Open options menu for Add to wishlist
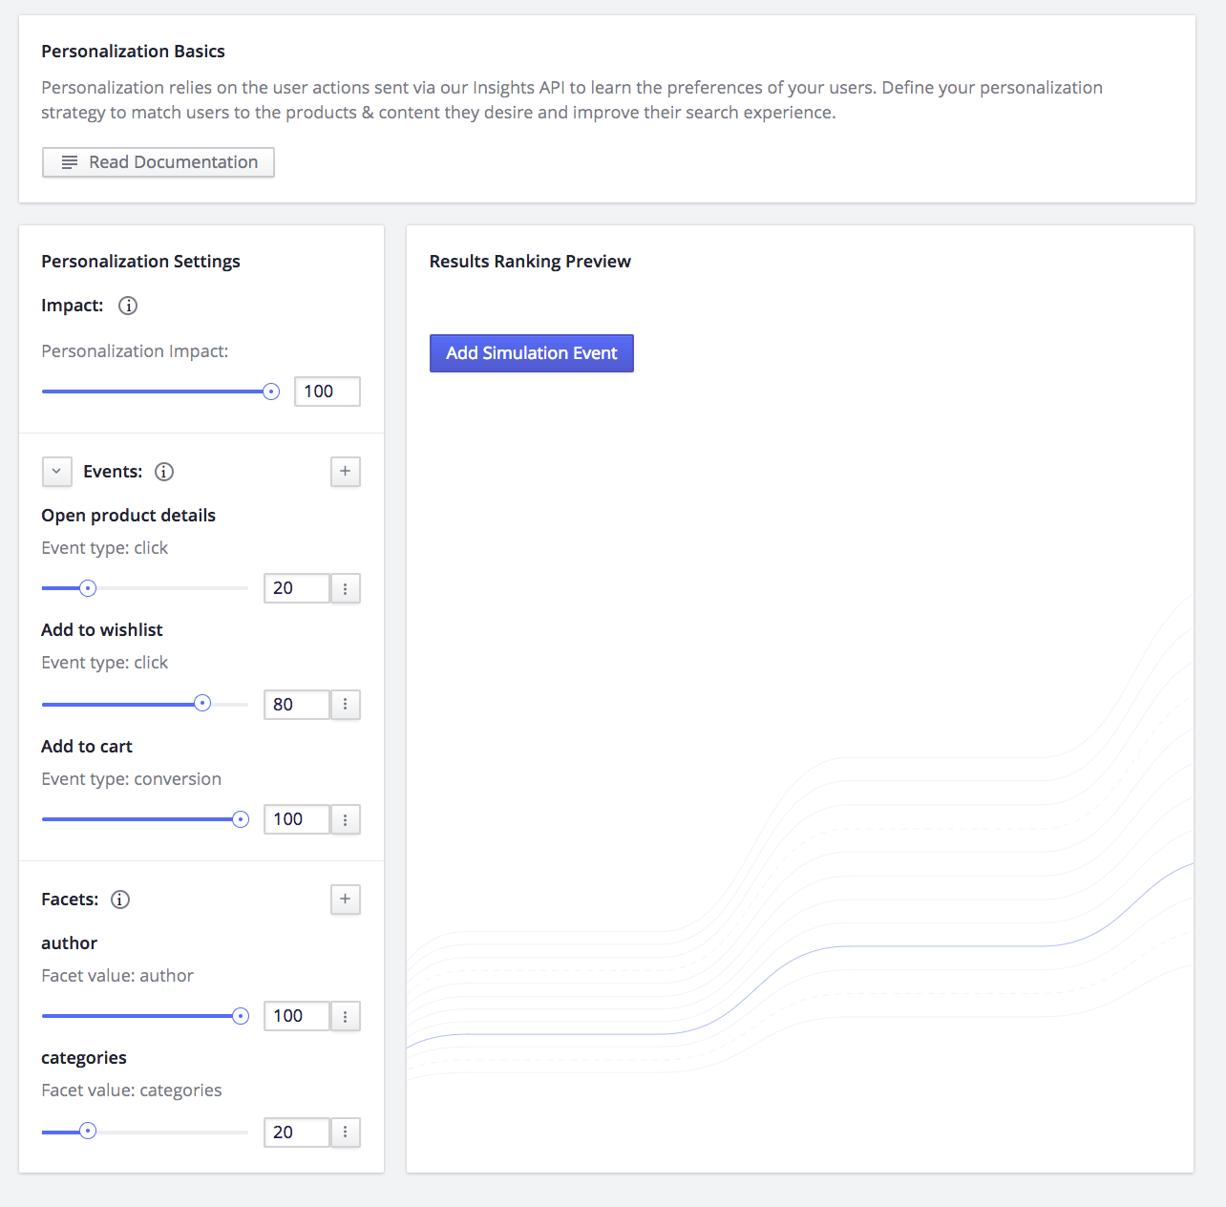This screenshot has width=1226, height=1207. coord(346,705)
